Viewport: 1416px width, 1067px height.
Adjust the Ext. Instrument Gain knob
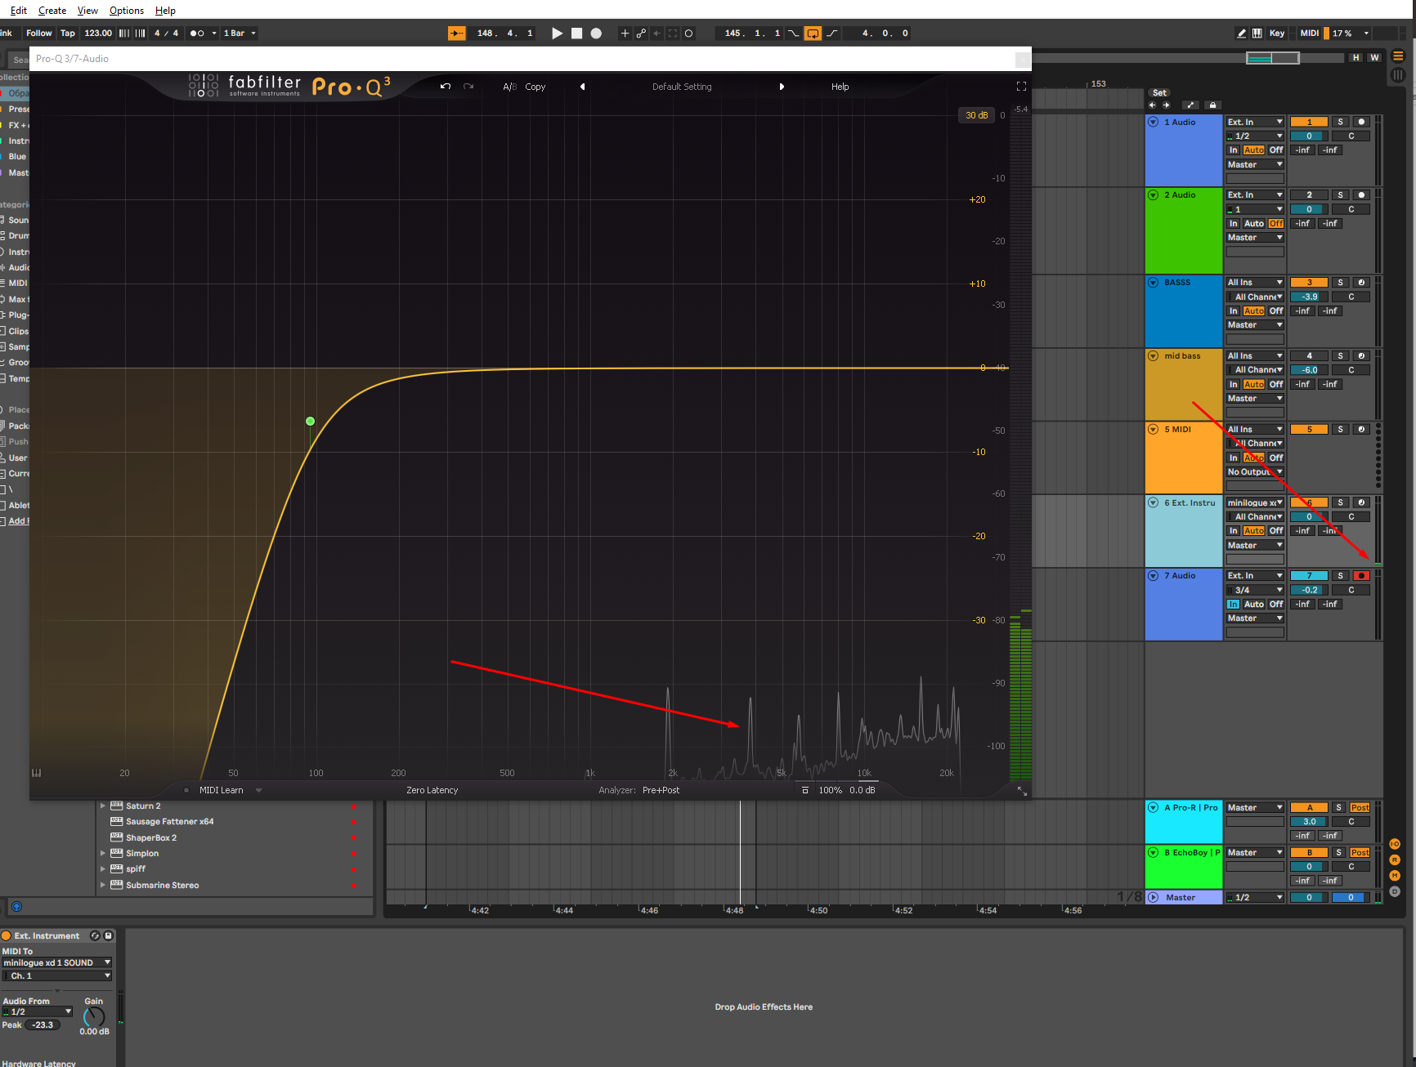click(94, 1016)
